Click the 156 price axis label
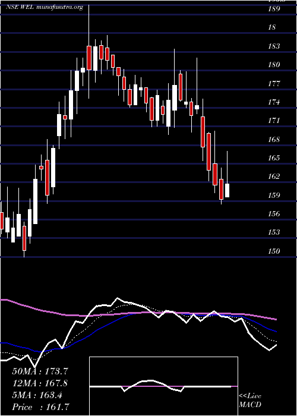Viewport: 297px width, 416px height. (x=274, y=214)
